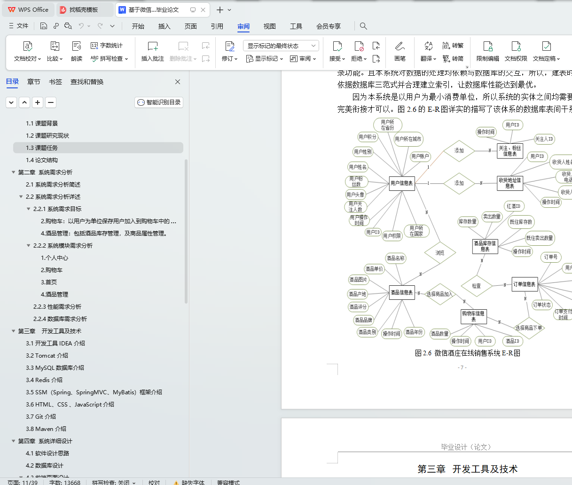
Task: Open the 开始 (Home) ribbon tab
Action: [x=138, y=26]
